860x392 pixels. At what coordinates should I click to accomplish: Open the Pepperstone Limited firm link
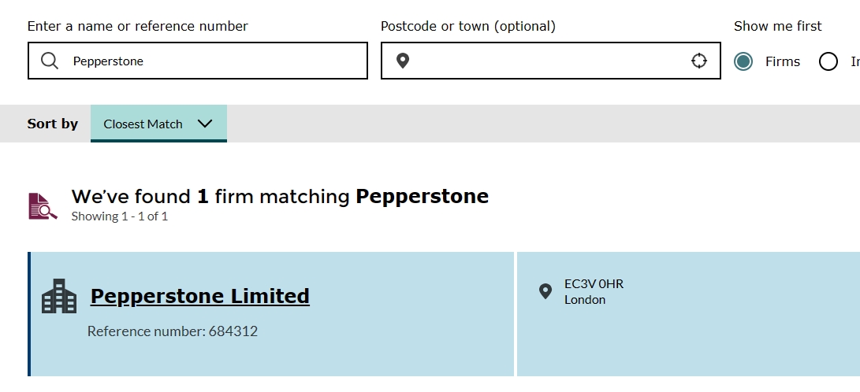click(200, 296)
